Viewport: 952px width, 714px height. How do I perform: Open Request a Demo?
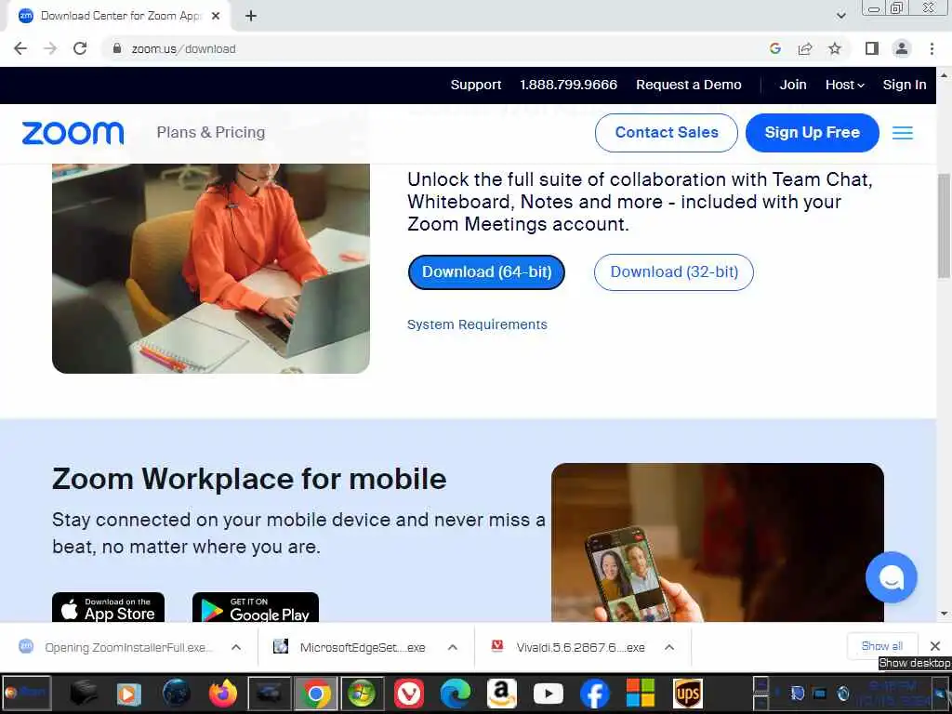coord(689,85)
